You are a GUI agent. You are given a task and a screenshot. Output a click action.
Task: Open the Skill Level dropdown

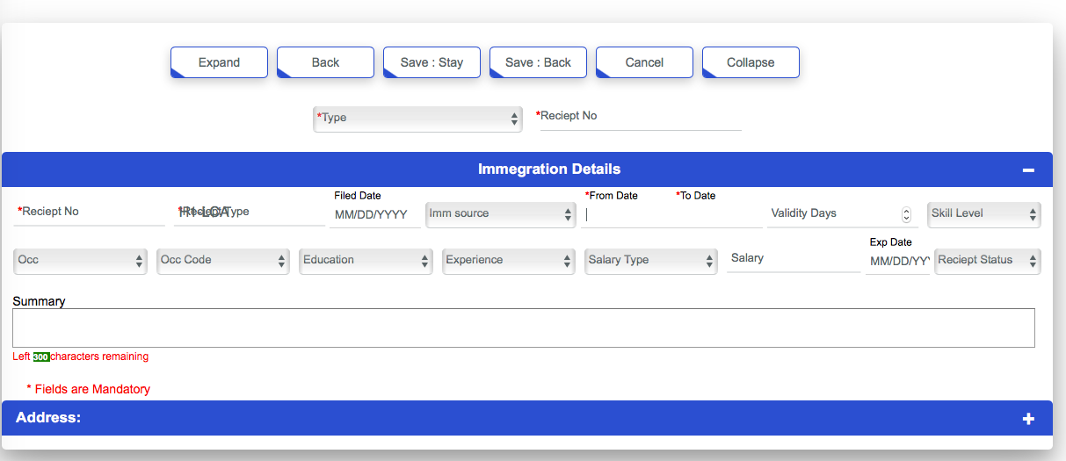point(983,214)
